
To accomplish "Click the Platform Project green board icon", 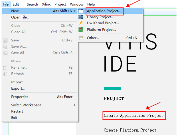I will coord(81,30).
